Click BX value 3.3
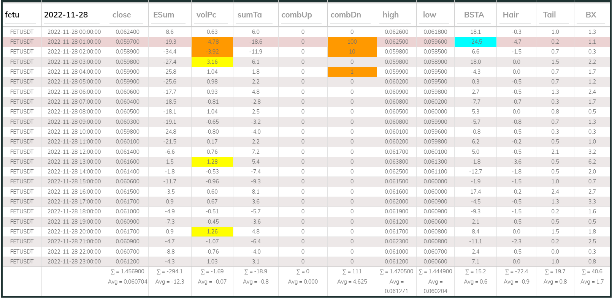The height and width of the screenshot is (298, 612). 592,202
